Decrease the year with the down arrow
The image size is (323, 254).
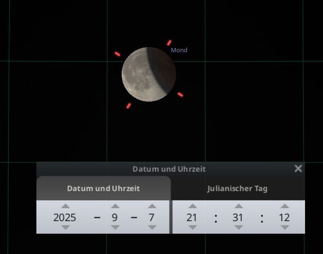pos(65,227)
